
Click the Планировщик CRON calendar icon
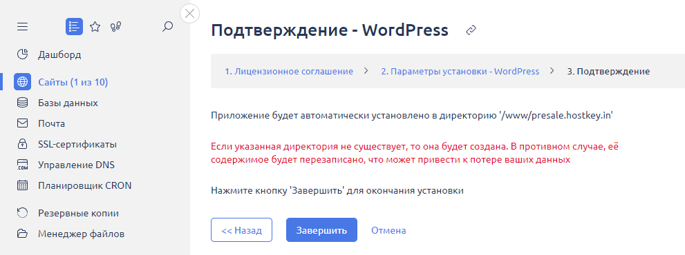click(22, 185)
